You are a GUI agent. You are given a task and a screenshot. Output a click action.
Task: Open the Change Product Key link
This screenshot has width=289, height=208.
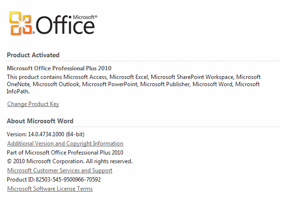33,104
